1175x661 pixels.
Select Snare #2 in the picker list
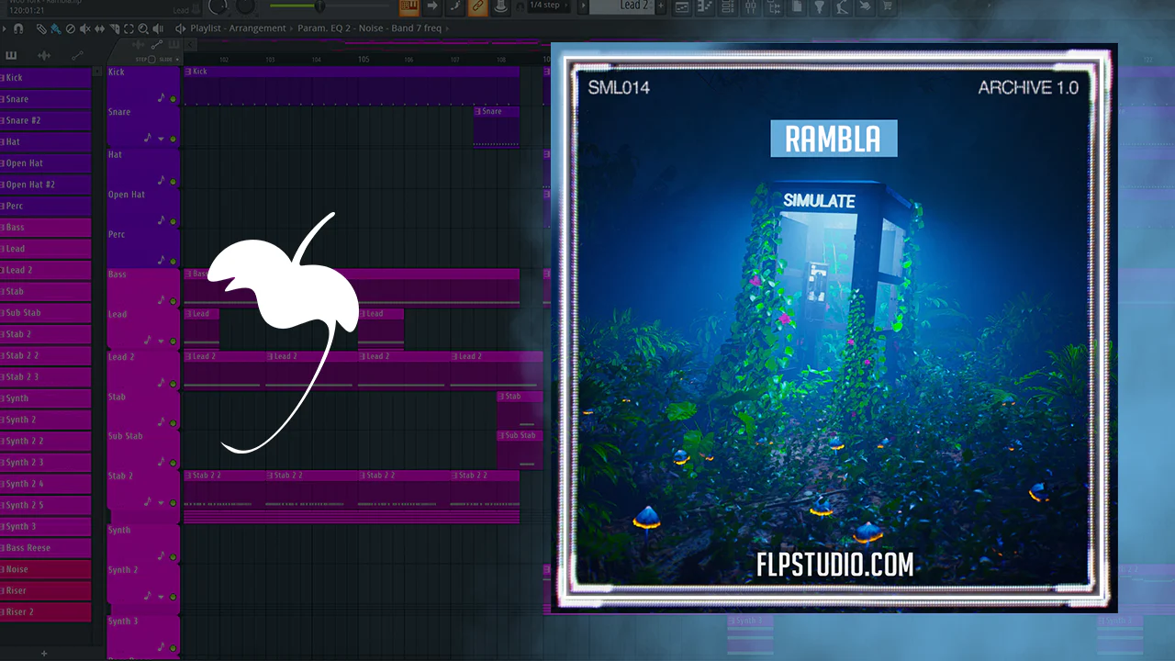[x=46, y=120]
